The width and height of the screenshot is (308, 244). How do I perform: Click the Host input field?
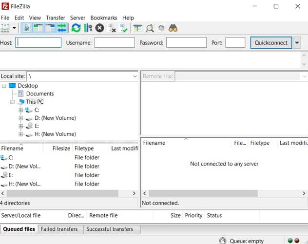coord(38,43)
